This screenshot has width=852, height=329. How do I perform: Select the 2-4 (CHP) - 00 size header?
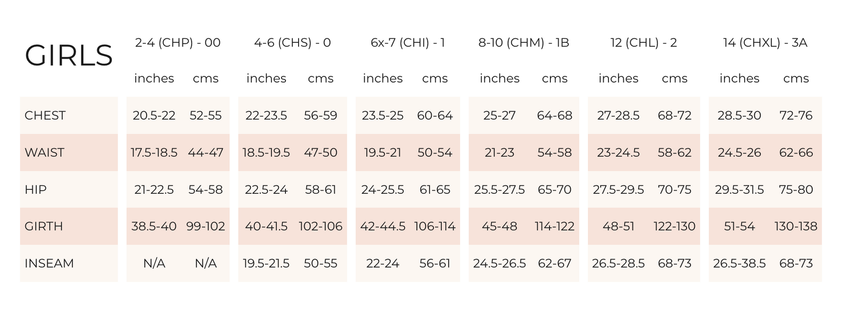tap(178, 42)
